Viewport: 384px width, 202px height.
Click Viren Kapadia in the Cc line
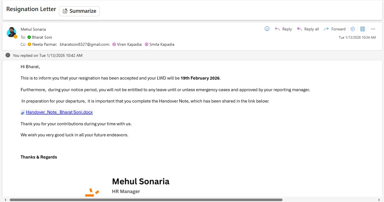pos(129,44)
